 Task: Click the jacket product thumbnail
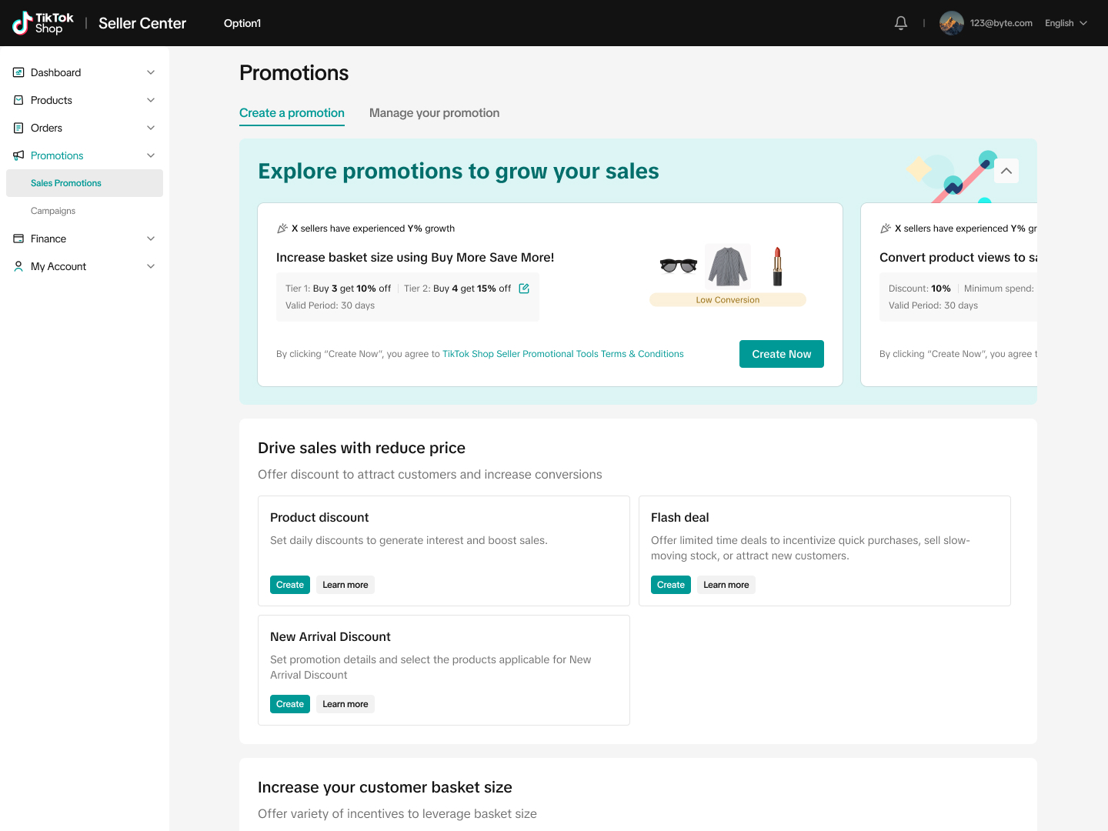(728, 266)
